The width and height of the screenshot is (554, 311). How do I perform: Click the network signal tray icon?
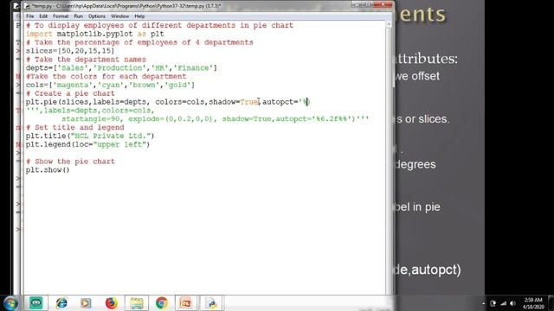[x=503, y=303]
